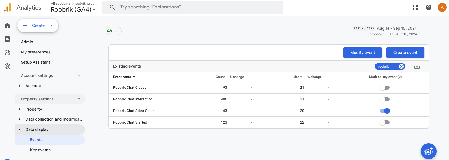Open the Roobrik Chat Sales Opt-in event

coord(134,111)
